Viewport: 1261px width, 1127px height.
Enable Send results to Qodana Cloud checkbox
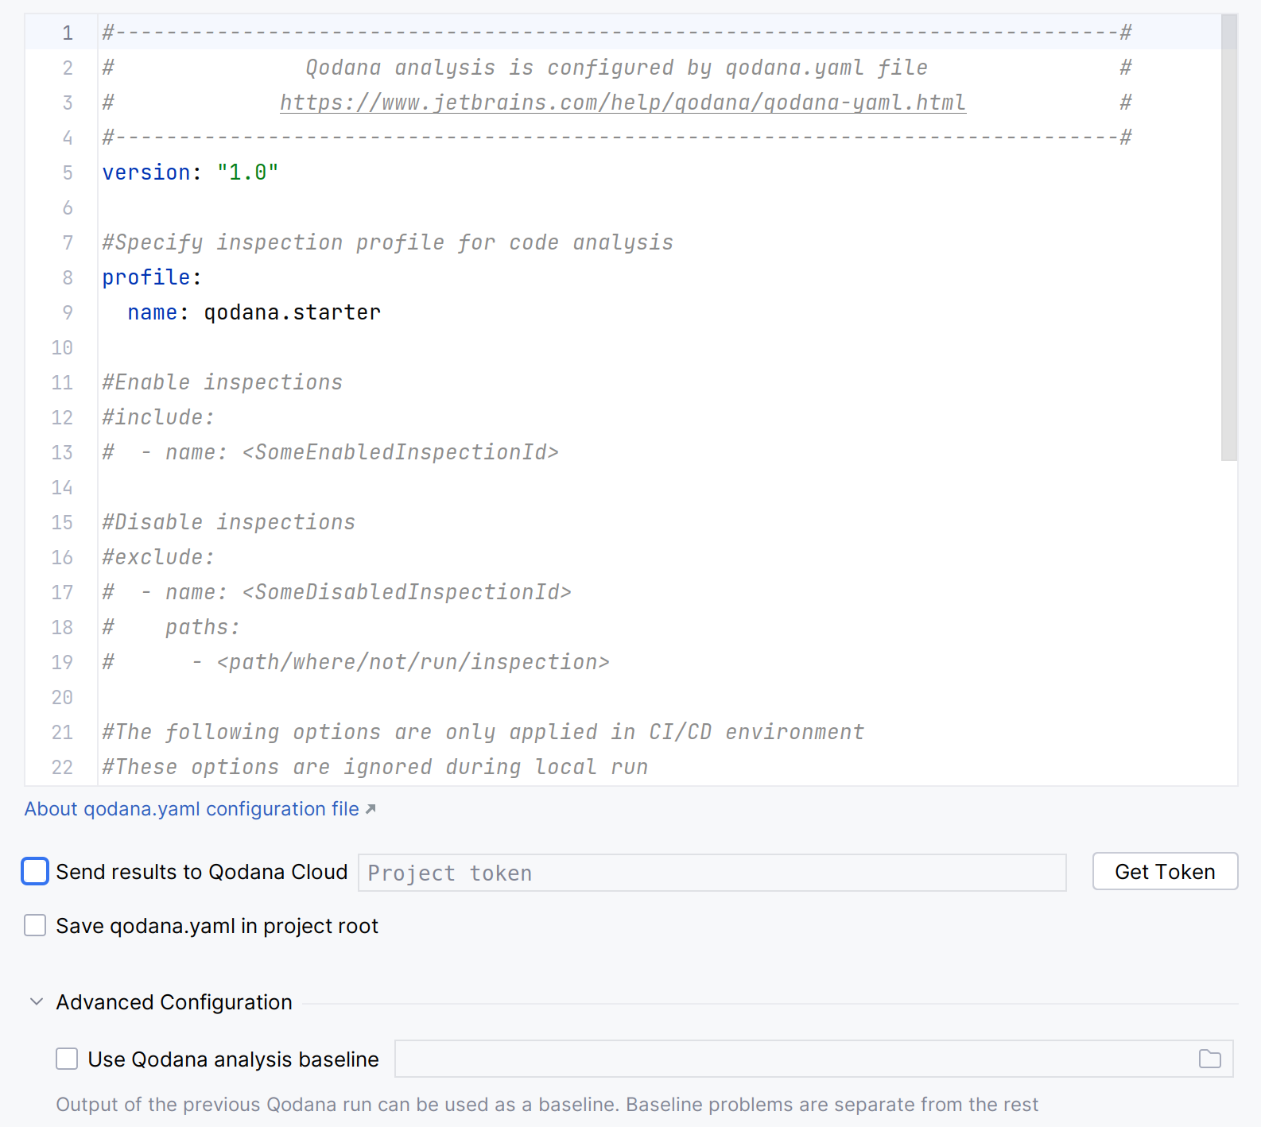tap(35, 871)
